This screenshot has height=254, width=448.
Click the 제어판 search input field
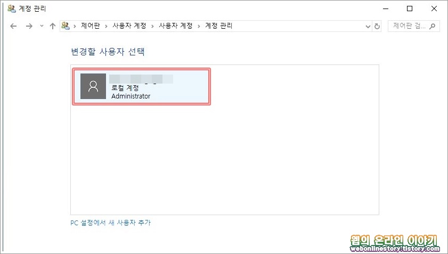coord(410,26)
